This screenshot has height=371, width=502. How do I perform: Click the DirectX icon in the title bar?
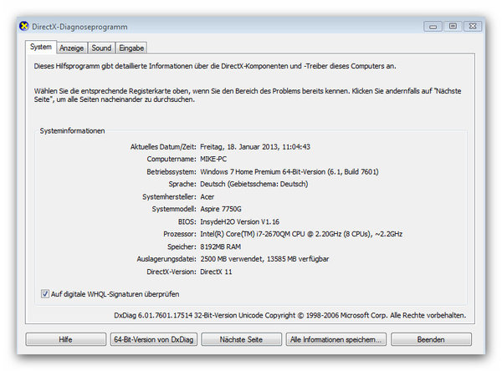tap(24, 27)
